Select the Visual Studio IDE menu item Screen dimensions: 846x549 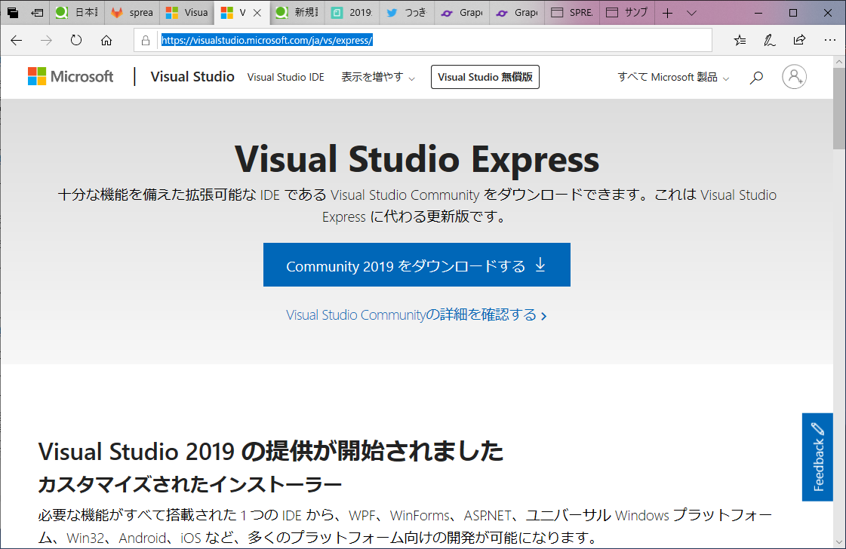(285, 76)
